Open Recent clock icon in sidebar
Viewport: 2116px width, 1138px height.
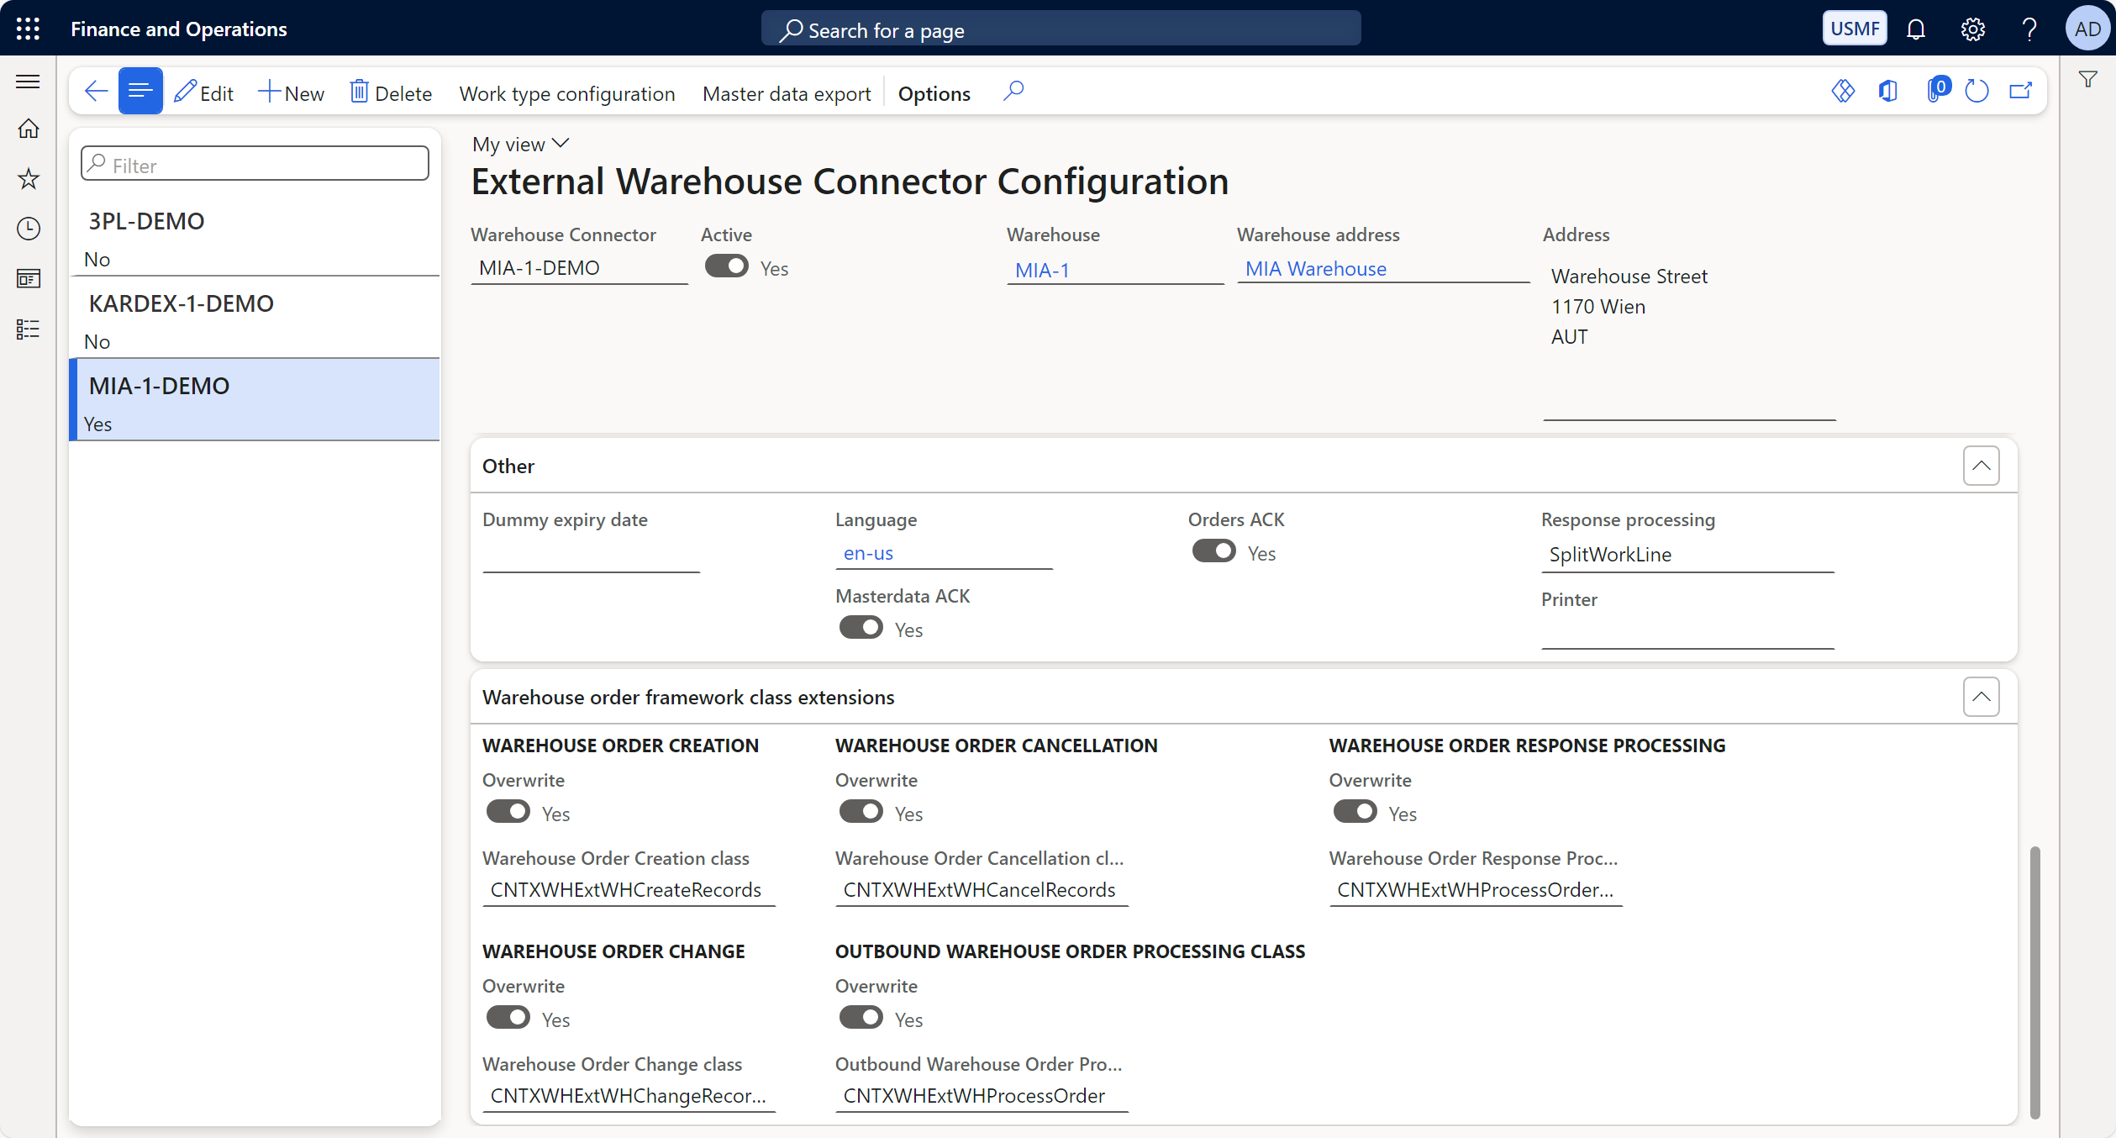pos(29,229)
